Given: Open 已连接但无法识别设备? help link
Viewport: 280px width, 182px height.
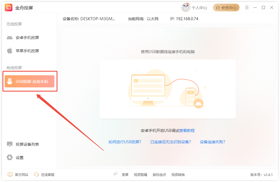Looking at the screenshot, I should [x=170, y=142].
